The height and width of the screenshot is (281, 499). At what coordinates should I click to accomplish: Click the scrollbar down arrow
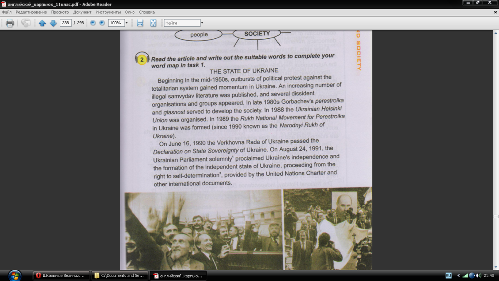click(x=496, y=267)
